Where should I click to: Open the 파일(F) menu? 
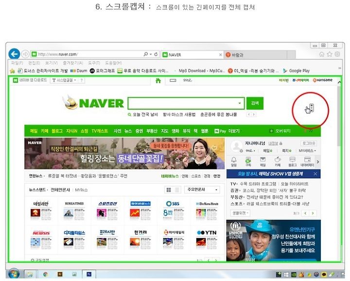click(17, 63)
